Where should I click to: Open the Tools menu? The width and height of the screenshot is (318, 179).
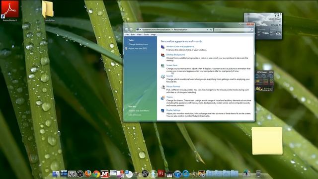(146, 35)
